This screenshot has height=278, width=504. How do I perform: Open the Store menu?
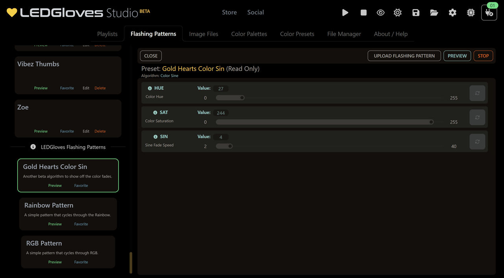(x=229, y=12)
